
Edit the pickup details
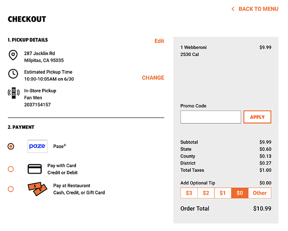click(x=159, y=41)
